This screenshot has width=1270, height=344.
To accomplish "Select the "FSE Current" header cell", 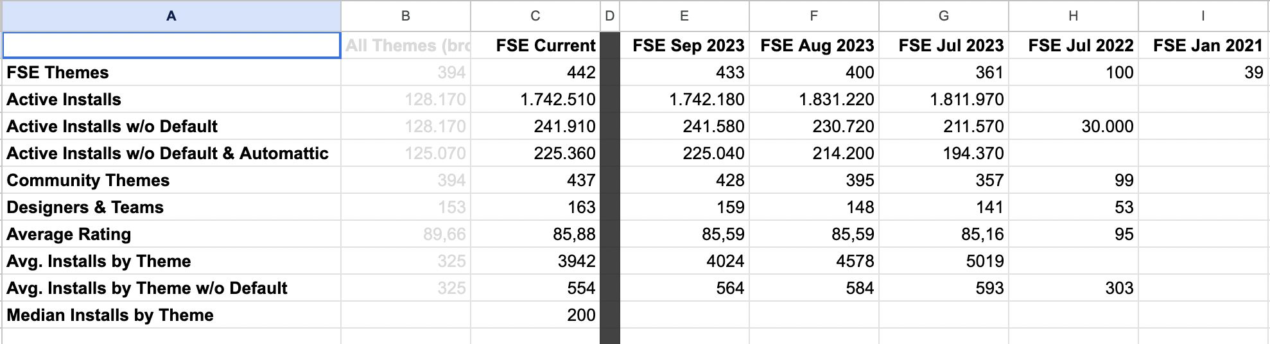I will tap(535, 46).
